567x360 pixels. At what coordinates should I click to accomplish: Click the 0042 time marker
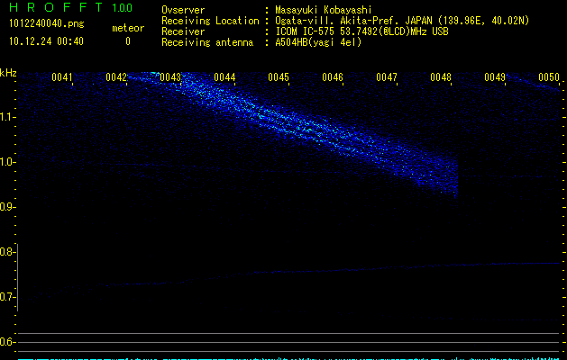(116, 77)
